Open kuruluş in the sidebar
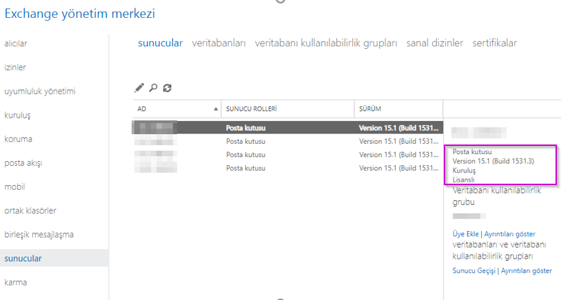 coord(17,115)
